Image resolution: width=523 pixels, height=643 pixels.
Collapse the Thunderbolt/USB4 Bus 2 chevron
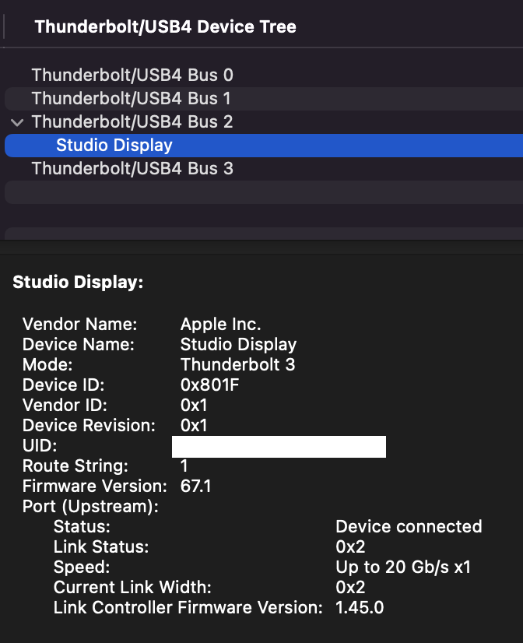(x=17, y=122)
